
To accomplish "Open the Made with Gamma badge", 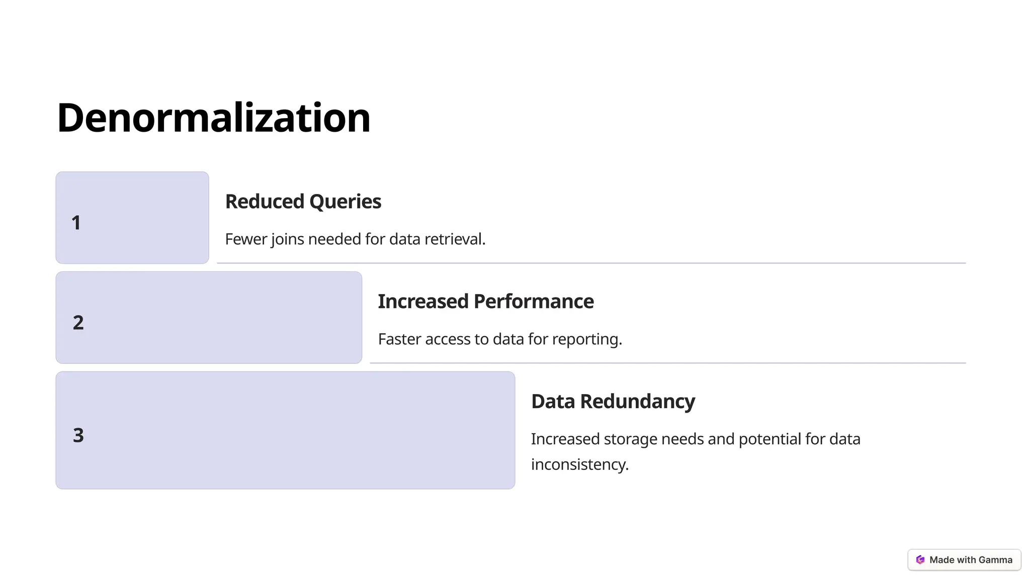I will pyautogui.click(x=964, y=560).
